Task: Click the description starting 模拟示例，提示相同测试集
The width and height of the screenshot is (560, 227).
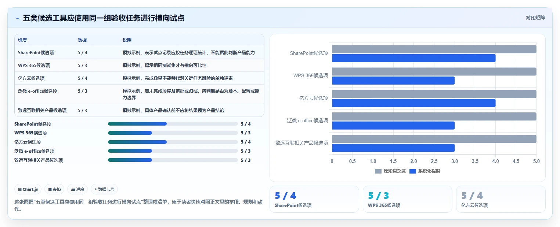Action: click(x=165, y=65)
